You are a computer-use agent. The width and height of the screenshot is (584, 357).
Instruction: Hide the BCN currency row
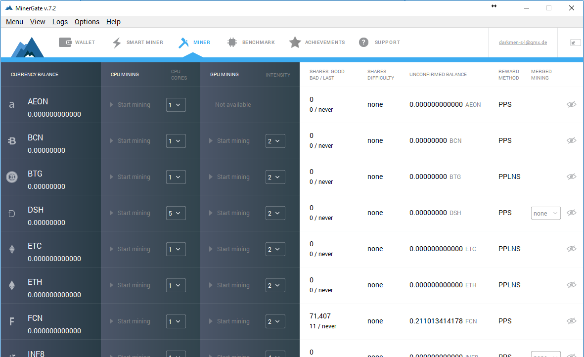coord(571,141)
